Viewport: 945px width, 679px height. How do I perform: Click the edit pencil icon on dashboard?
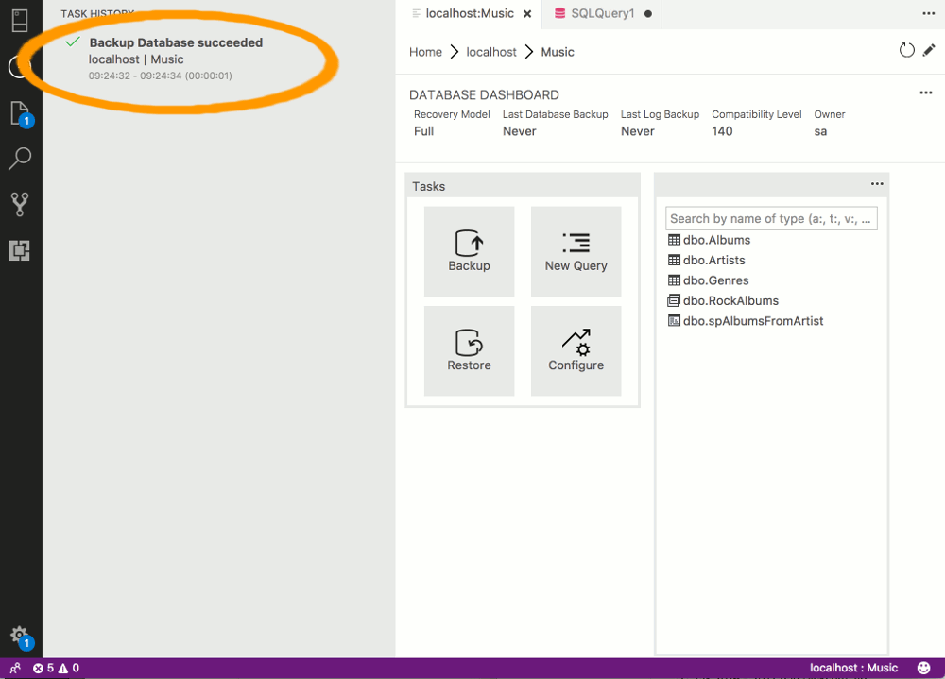(929, 50)
